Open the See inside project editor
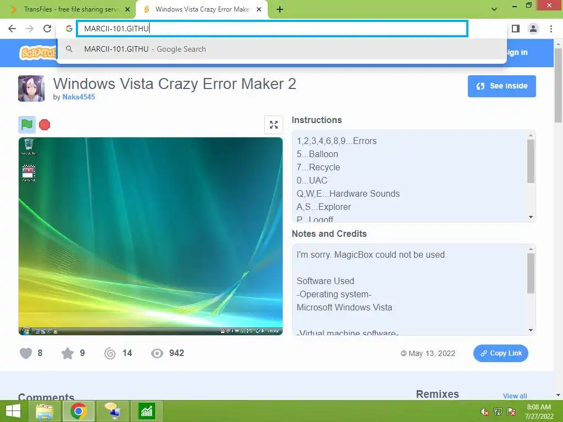563x422 pixels. point(501,86)
